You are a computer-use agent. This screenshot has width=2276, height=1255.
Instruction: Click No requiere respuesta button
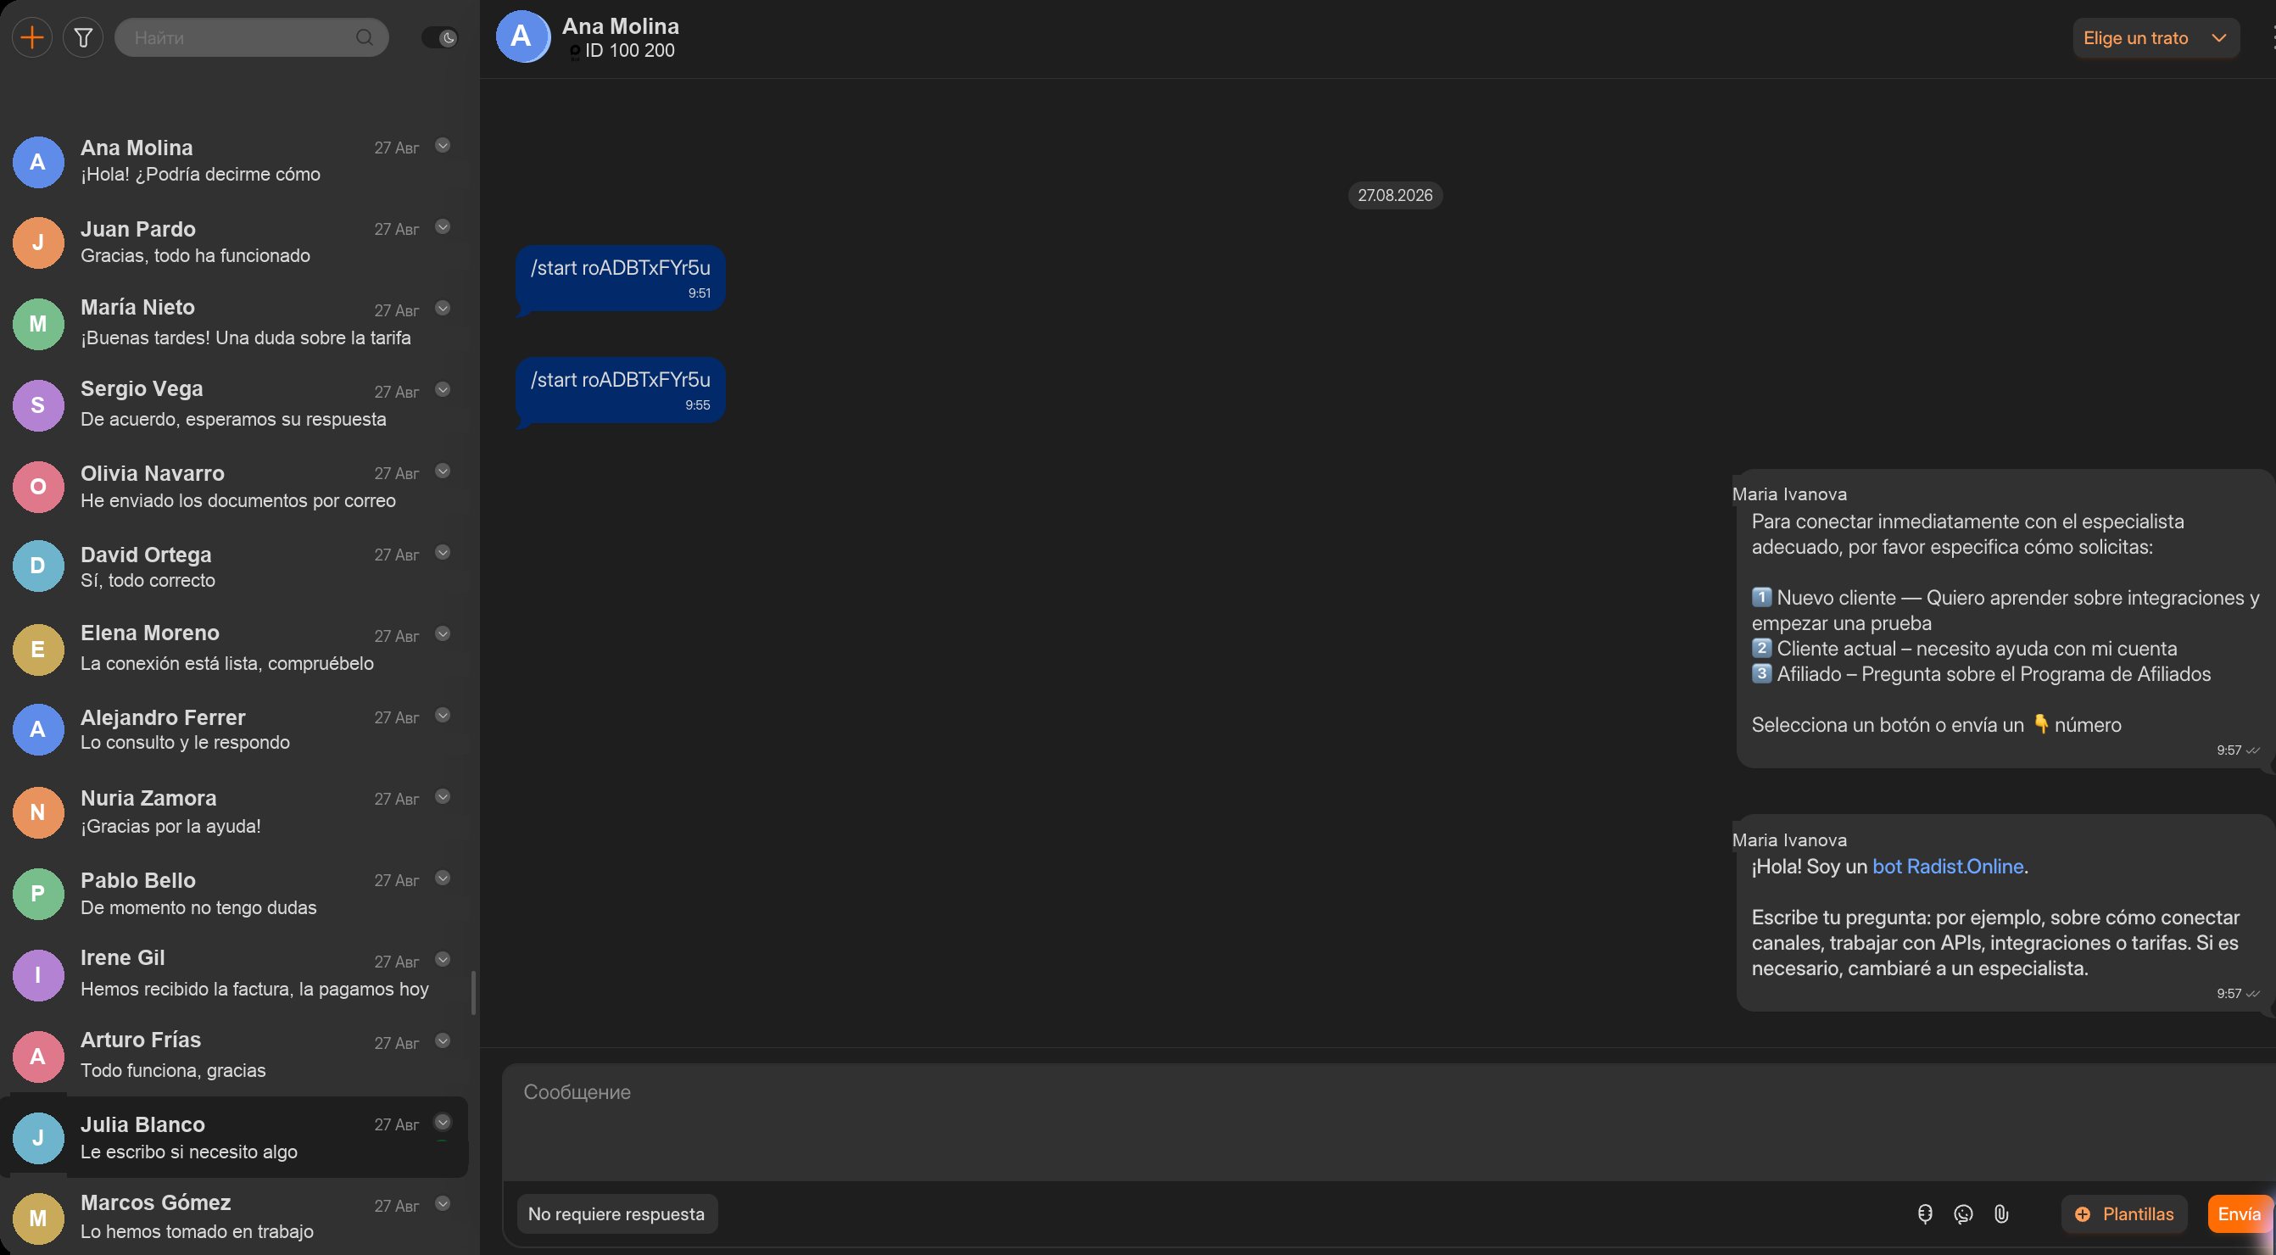[616, 1213]
